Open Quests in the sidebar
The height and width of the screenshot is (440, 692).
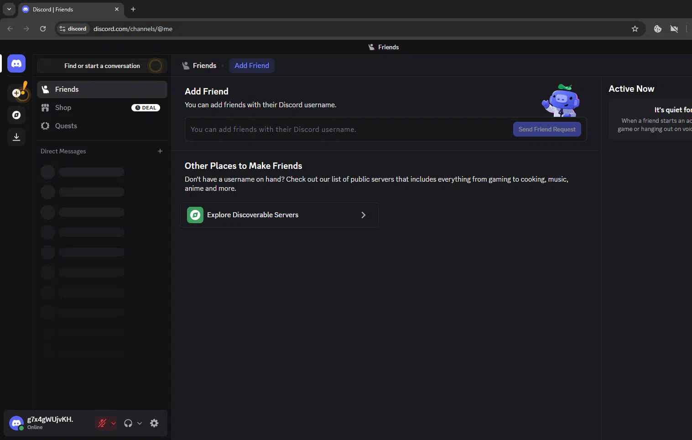pyautogui.click(x=66, y=126)
